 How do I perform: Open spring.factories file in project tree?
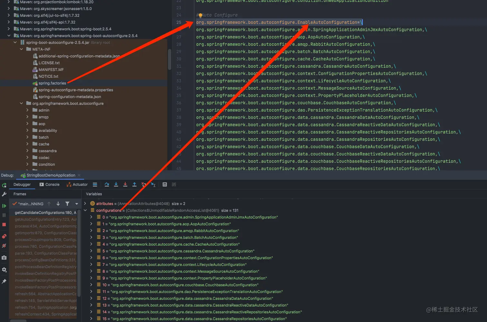coord(49,83)
